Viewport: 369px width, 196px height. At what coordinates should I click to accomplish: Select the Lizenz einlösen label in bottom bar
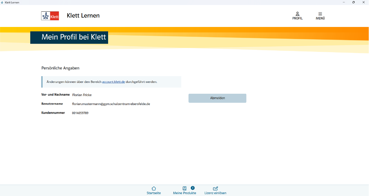[x=215, y=193]
